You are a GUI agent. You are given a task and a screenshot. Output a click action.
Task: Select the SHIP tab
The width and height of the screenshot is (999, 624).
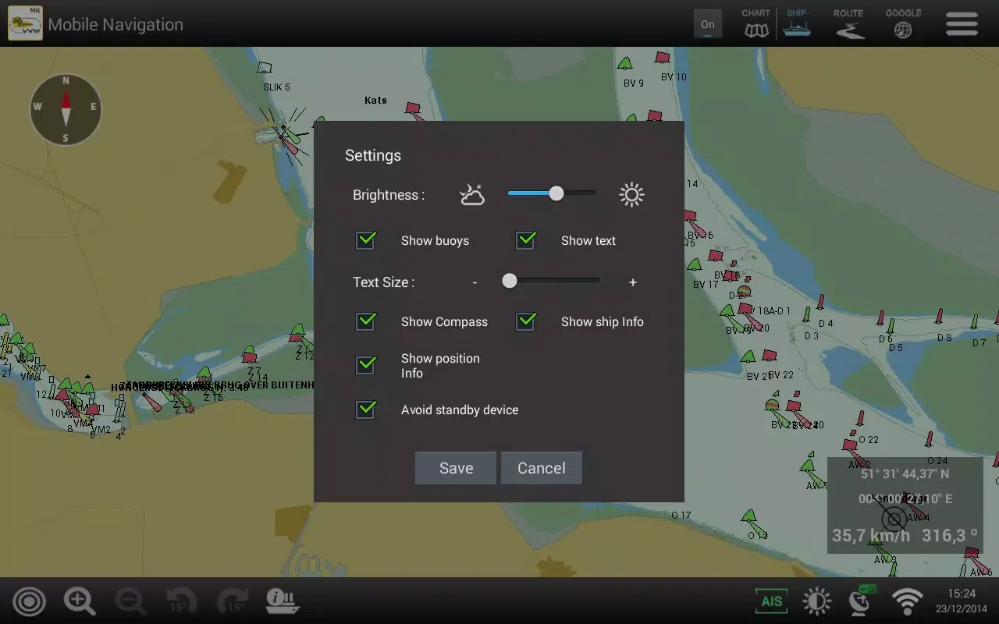(797, 23)
